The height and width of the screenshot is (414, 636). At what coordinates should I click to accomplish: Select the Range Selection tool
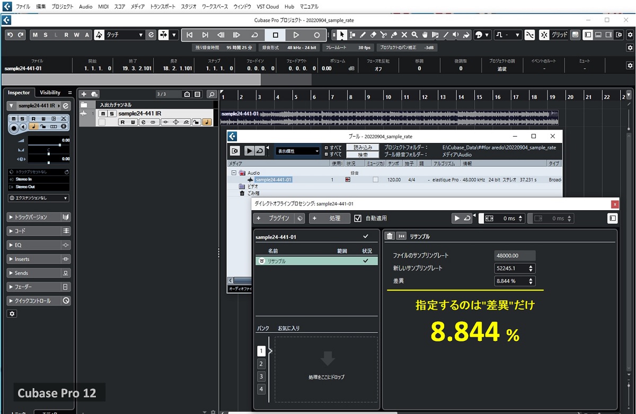[x=352, y=35]
